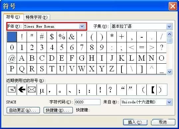Select the backslash character in the grid

[x=131, y=69]
